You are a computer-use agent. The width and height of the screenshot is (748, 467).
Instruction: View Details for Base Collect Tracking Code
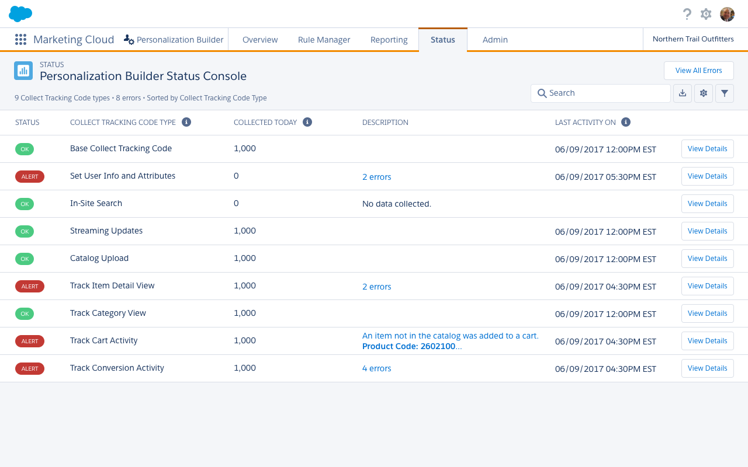pyautogui.click(x=708, y=149)
